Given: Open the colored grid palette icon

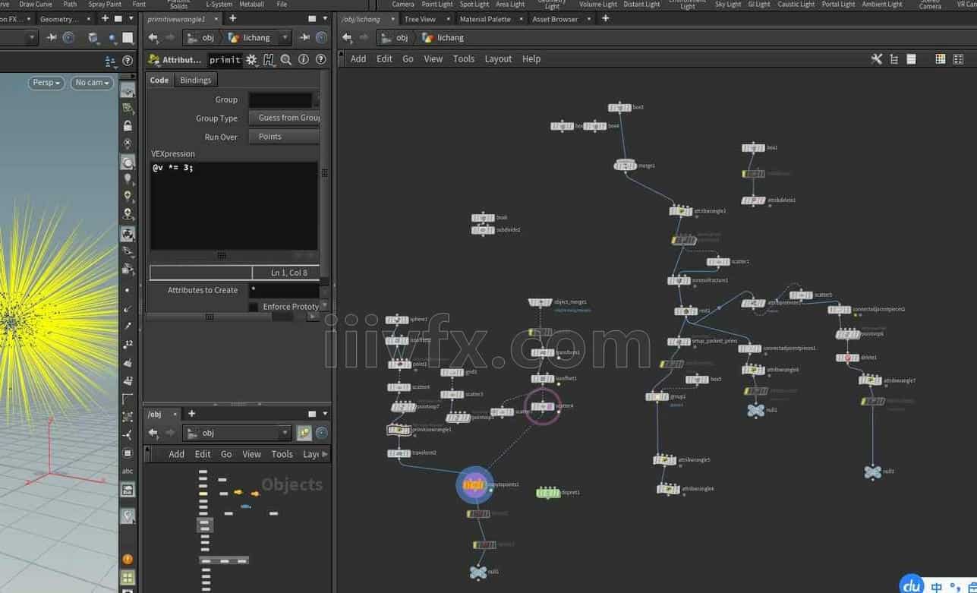Looking at the screenshot, I should click(x=940, y=58).
